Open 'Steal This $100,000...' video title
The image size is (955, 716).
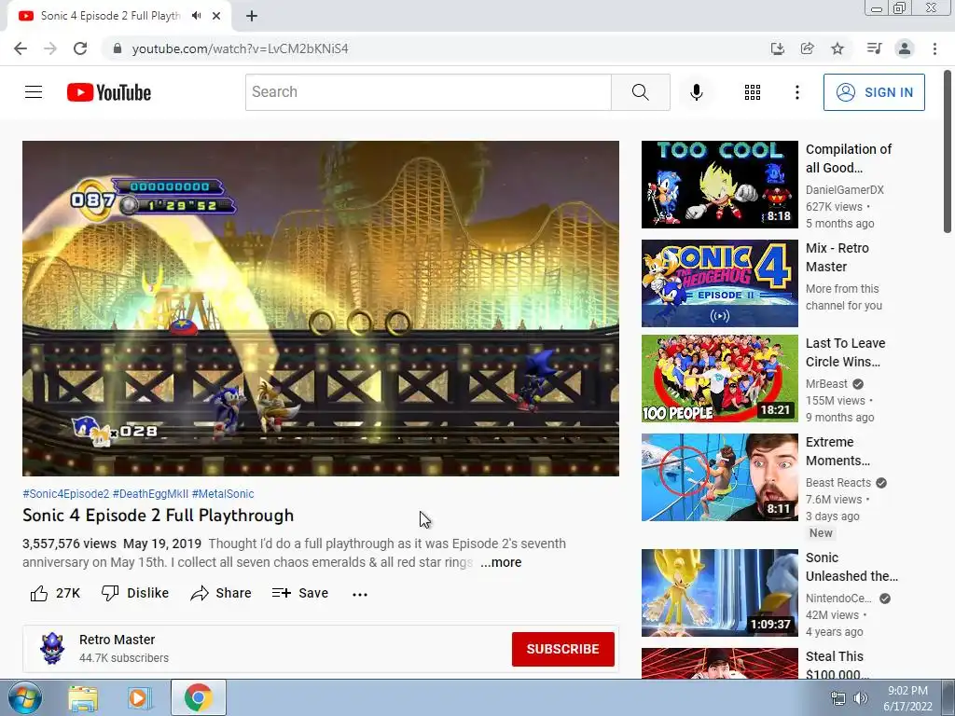click(837, 665)
